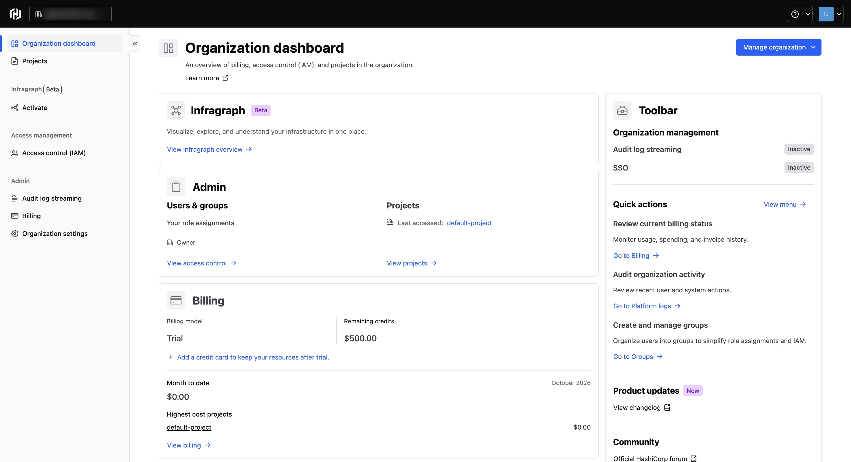851x462 pixels.
Task: Go to Platform logs link
Action: [x=647, y=306]
